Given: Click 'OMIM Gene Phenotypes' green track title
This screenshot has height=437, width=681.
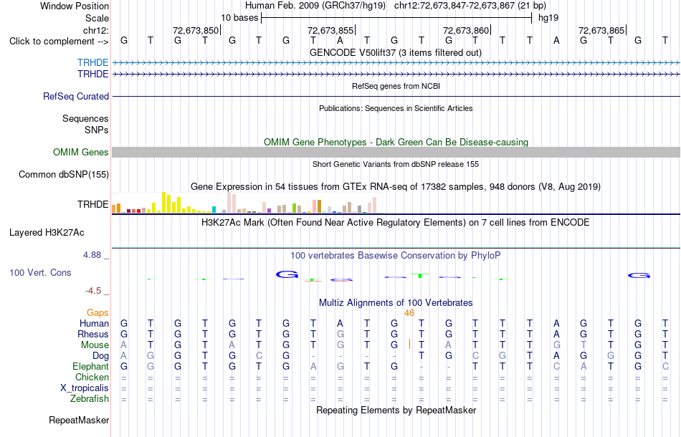Looking at the screenshot, I should pyautogui.click(x=396, y=143).
